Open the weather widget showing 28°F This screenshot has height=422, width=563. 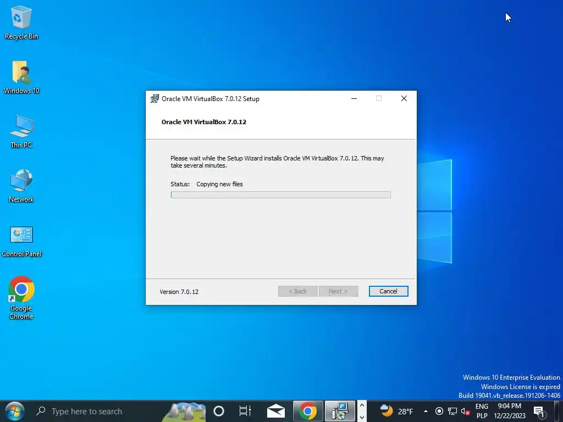(x=397, y=411)
